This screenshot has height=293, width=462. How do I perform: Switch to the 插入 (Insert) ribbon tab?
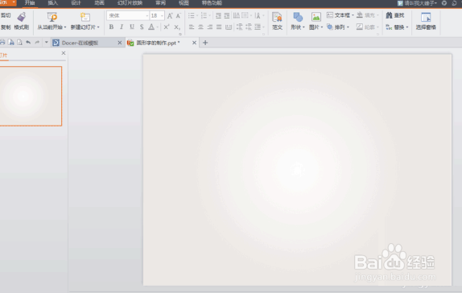[53, 3]
